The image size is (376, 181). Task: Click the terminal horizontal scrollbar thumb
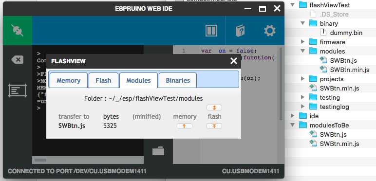pyautogui.click(x=40, y=160)
